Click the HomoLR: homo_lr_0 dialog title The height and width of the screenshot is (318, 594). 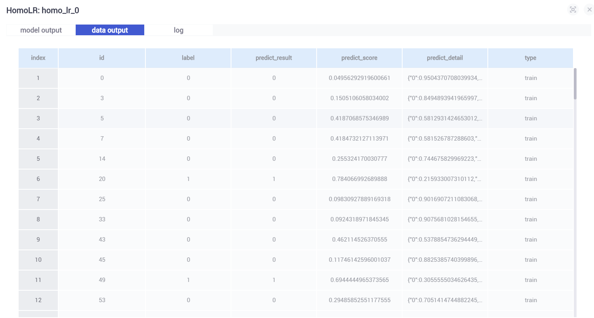(43, 10)
